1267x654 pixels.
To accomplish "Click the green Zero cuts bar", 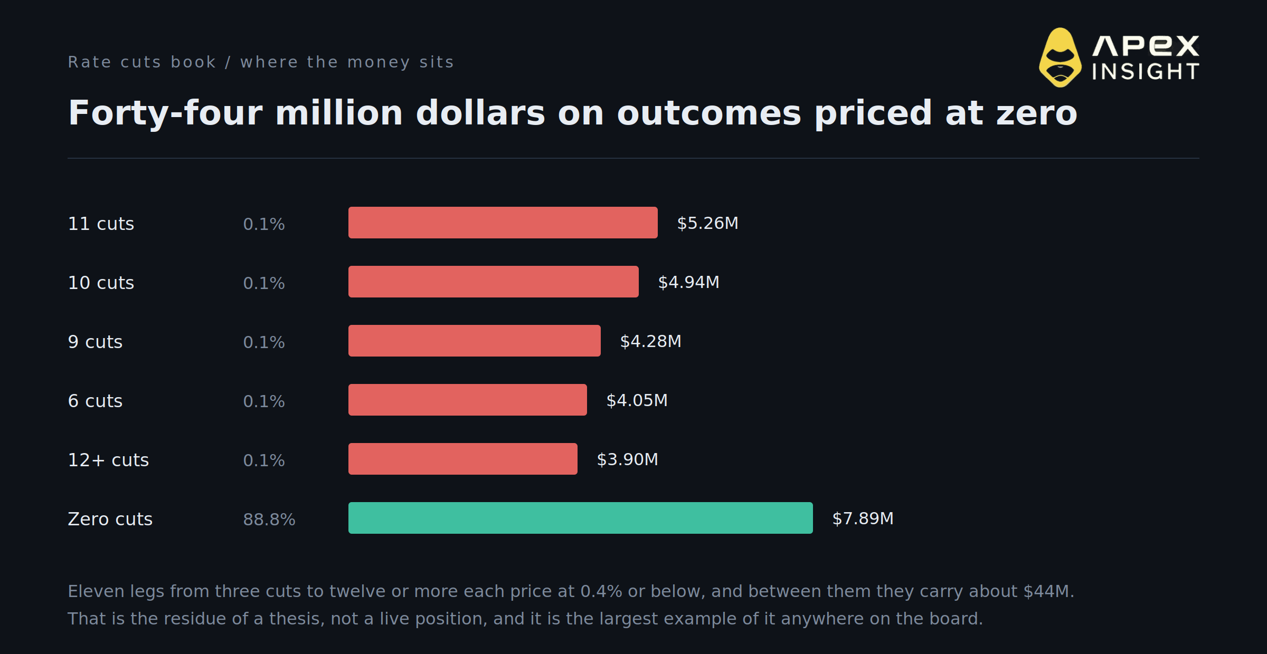I will click(x=580, y=518).
